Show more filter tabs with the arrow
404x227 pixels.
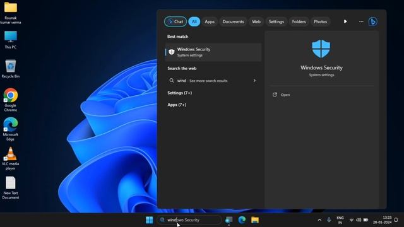pos(345,21)
